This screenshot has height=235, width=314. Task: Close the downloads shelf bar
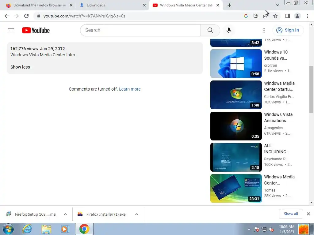308,214
